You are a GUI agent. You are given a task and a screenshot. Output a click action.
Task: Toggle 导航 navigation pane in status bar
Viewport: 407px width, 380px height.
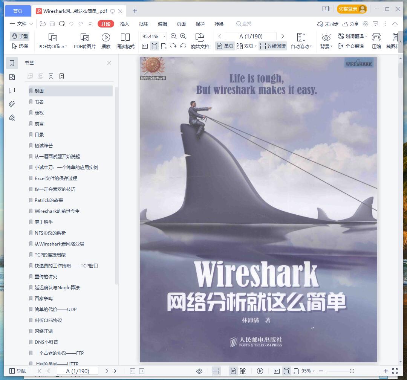[x=18, y=371]
